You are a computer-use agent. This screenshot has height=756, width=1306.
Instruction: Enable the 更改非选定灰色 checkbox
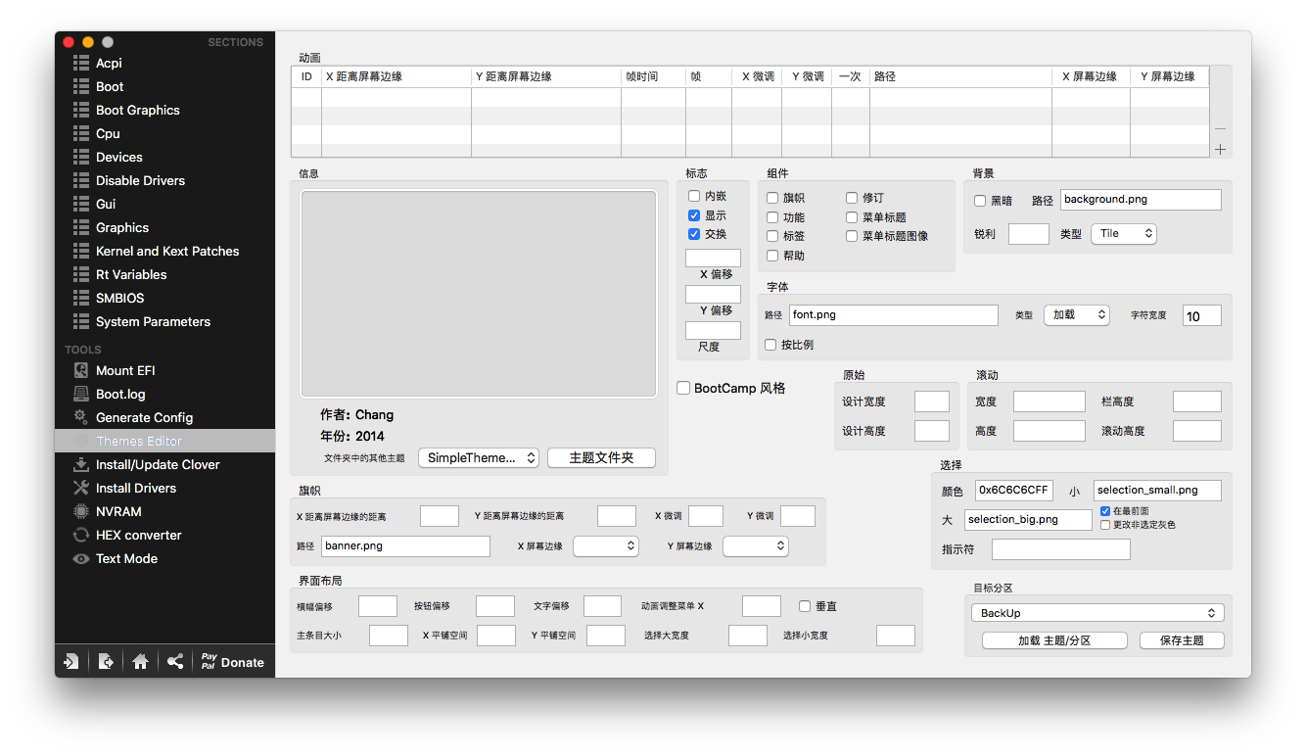[1105, 525]
